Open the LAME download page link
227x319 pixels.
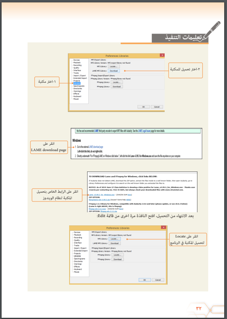[x=96, y=147]
